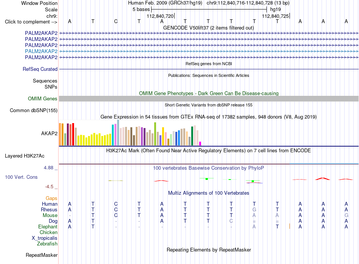Click the orange insertion mark in Elephant row
359x264 pixels.
click(x=289, y=226)
